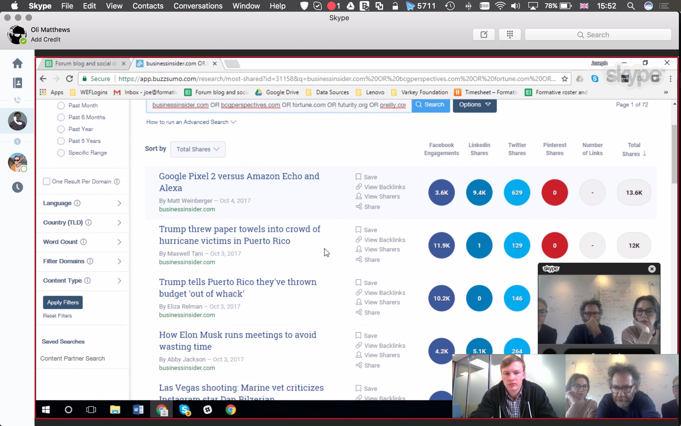Screen dimensions: 681x426
Task: Expand the Language filter section
Action: pos(82,203)
